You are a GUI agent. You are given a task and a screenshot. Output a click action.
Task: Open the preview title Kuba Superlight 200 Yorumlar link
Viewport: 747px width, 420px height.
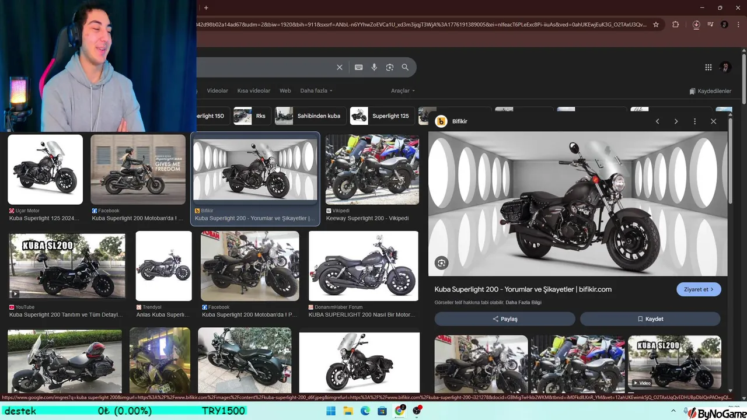(x=523, y=289)
